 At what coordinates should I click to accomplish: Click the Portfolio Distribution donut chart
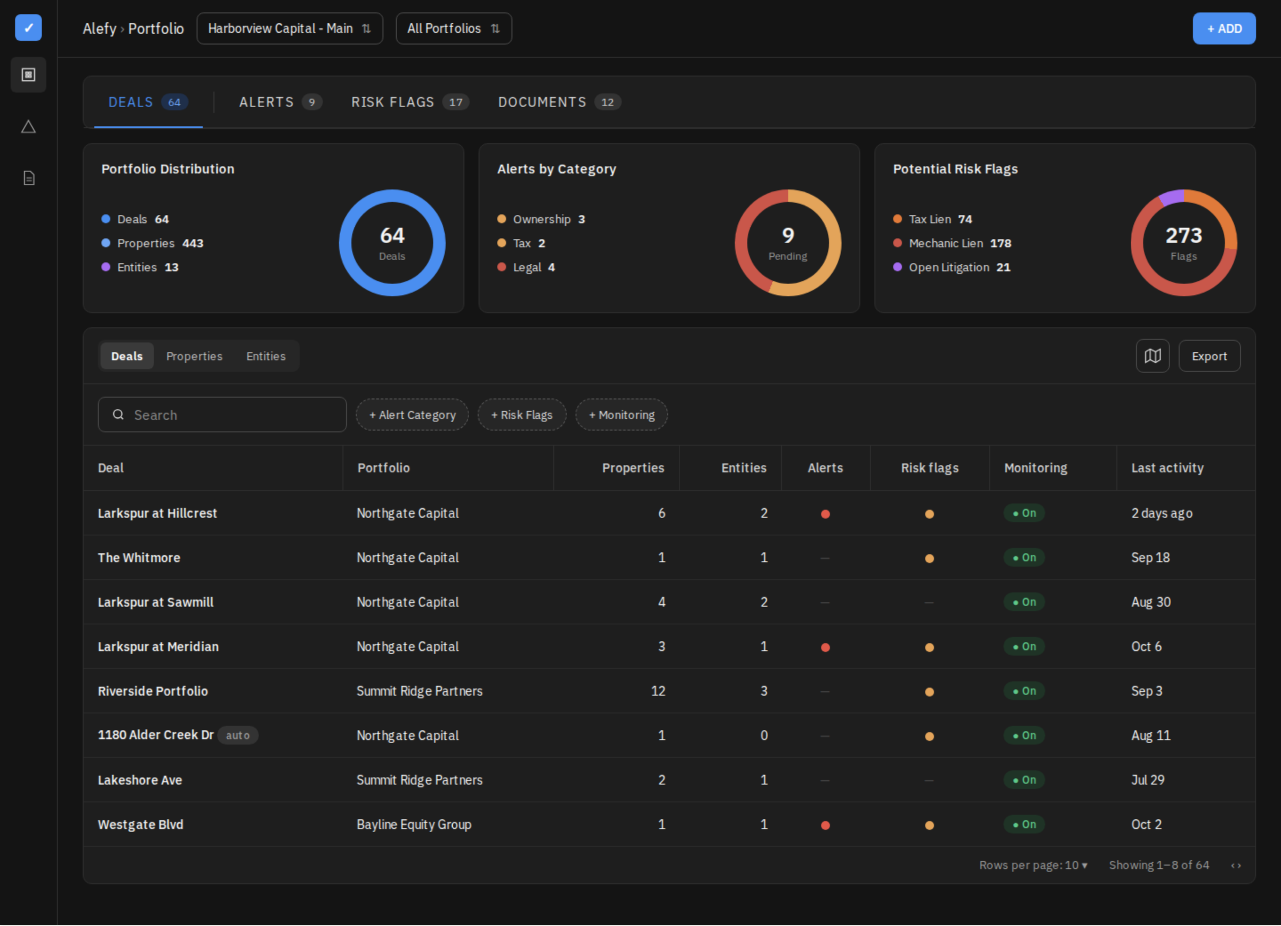click(392, 243)
